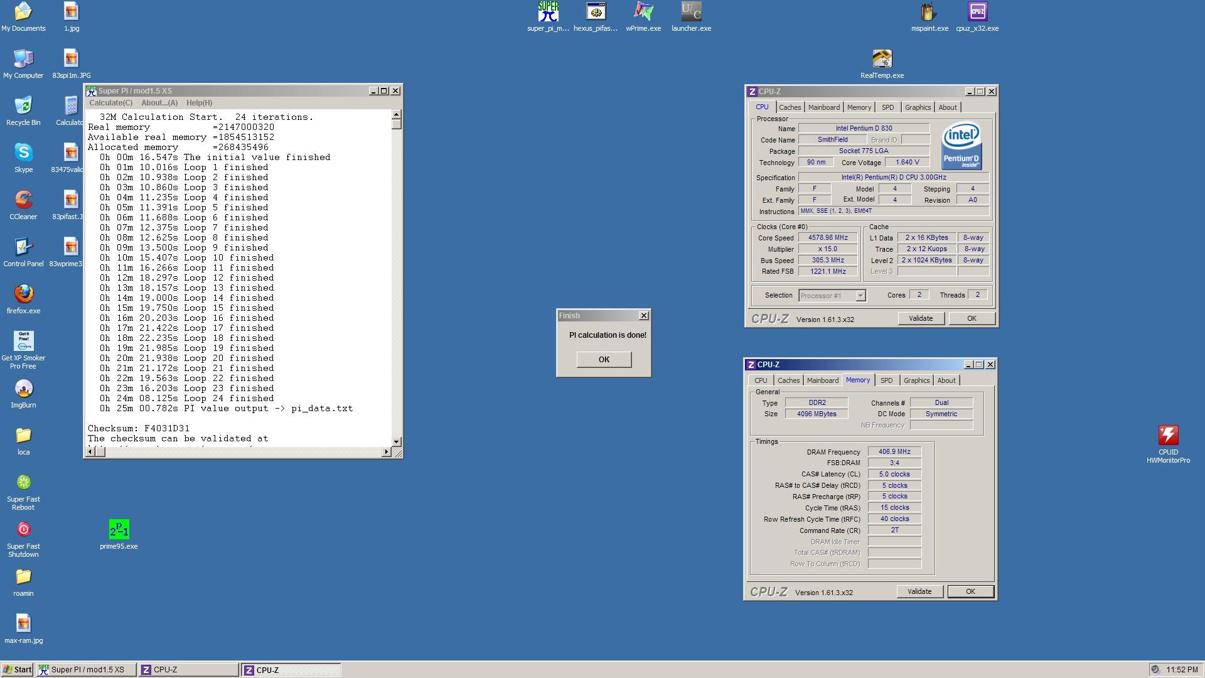Image resolution: width=1205 pixels, height=678 pixels.
Task: Select Super Fast Reboot icon
Action: [x=23, y=492]
